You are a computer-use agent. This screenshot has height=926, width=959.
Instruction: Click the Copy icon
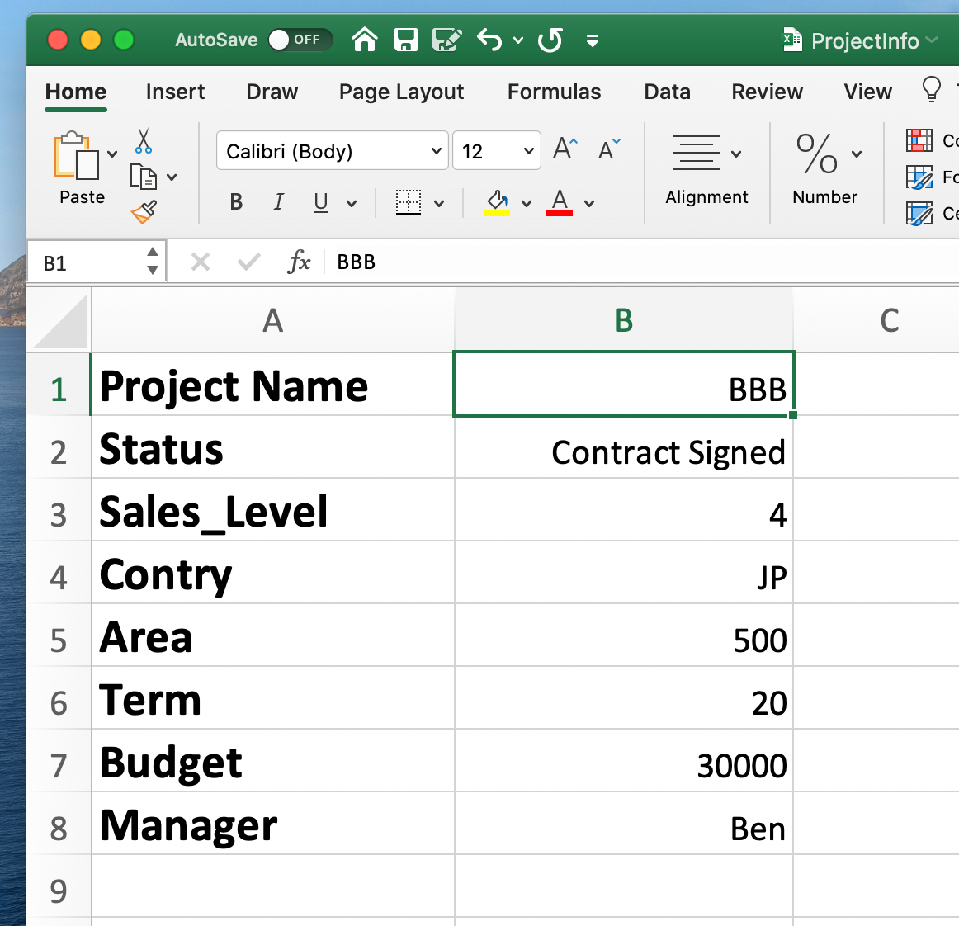(143, 177)
